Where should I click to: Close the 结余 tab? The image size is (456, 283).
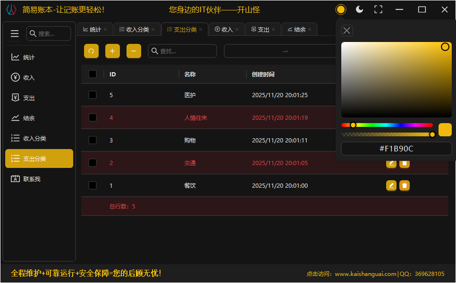310,29
